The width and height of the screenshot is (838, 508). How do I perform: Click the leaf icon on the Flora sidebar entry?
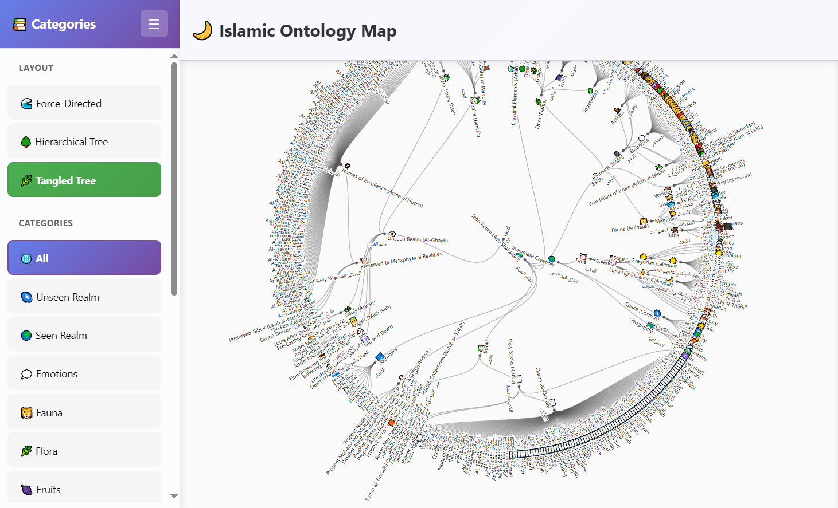click(x=26, y=451)
